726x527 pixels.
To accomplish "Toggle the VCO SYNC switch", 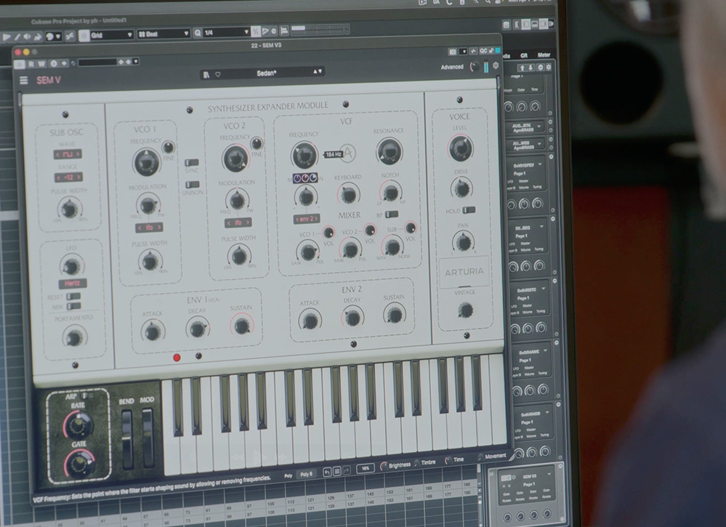I will point(191,163).
